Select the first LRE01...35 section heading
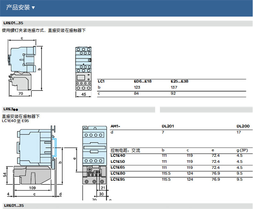 point(13,23)
